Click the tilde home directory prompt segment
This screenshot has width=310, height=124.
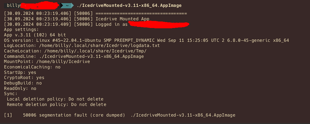click(67, 5)
